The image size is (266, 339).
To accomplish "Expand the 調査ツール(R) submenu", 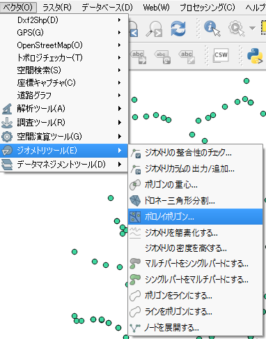I will 64,123.
